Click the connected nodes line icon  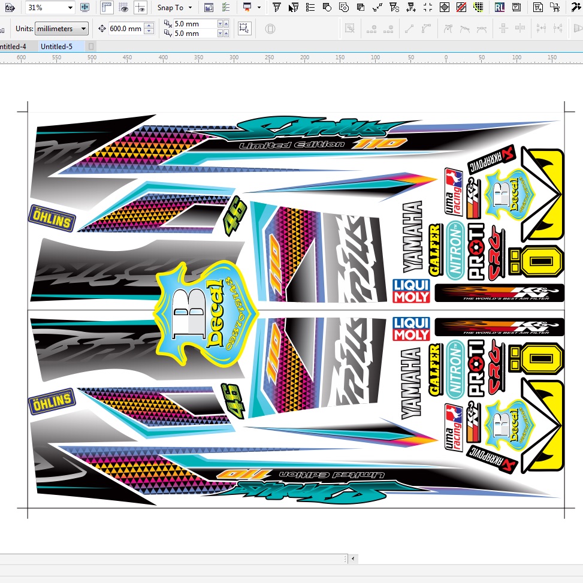tap(377, 7)
